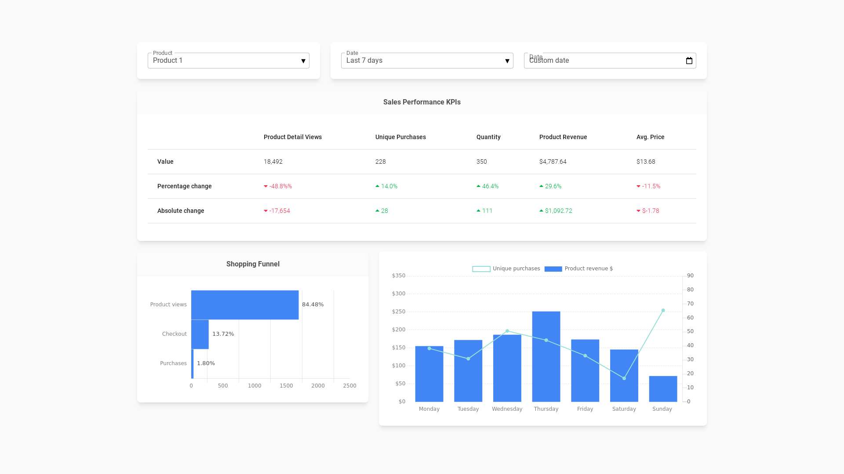This screenshot has width=844, height=474.
Task: Click the red down arrow beside -17,654
Action: (x=266, y=211)
